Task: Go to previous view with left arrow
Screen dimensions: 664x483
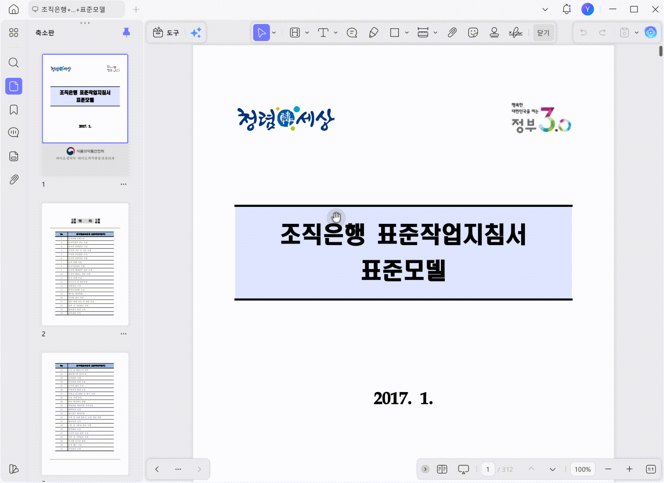Action: point(157,469)
